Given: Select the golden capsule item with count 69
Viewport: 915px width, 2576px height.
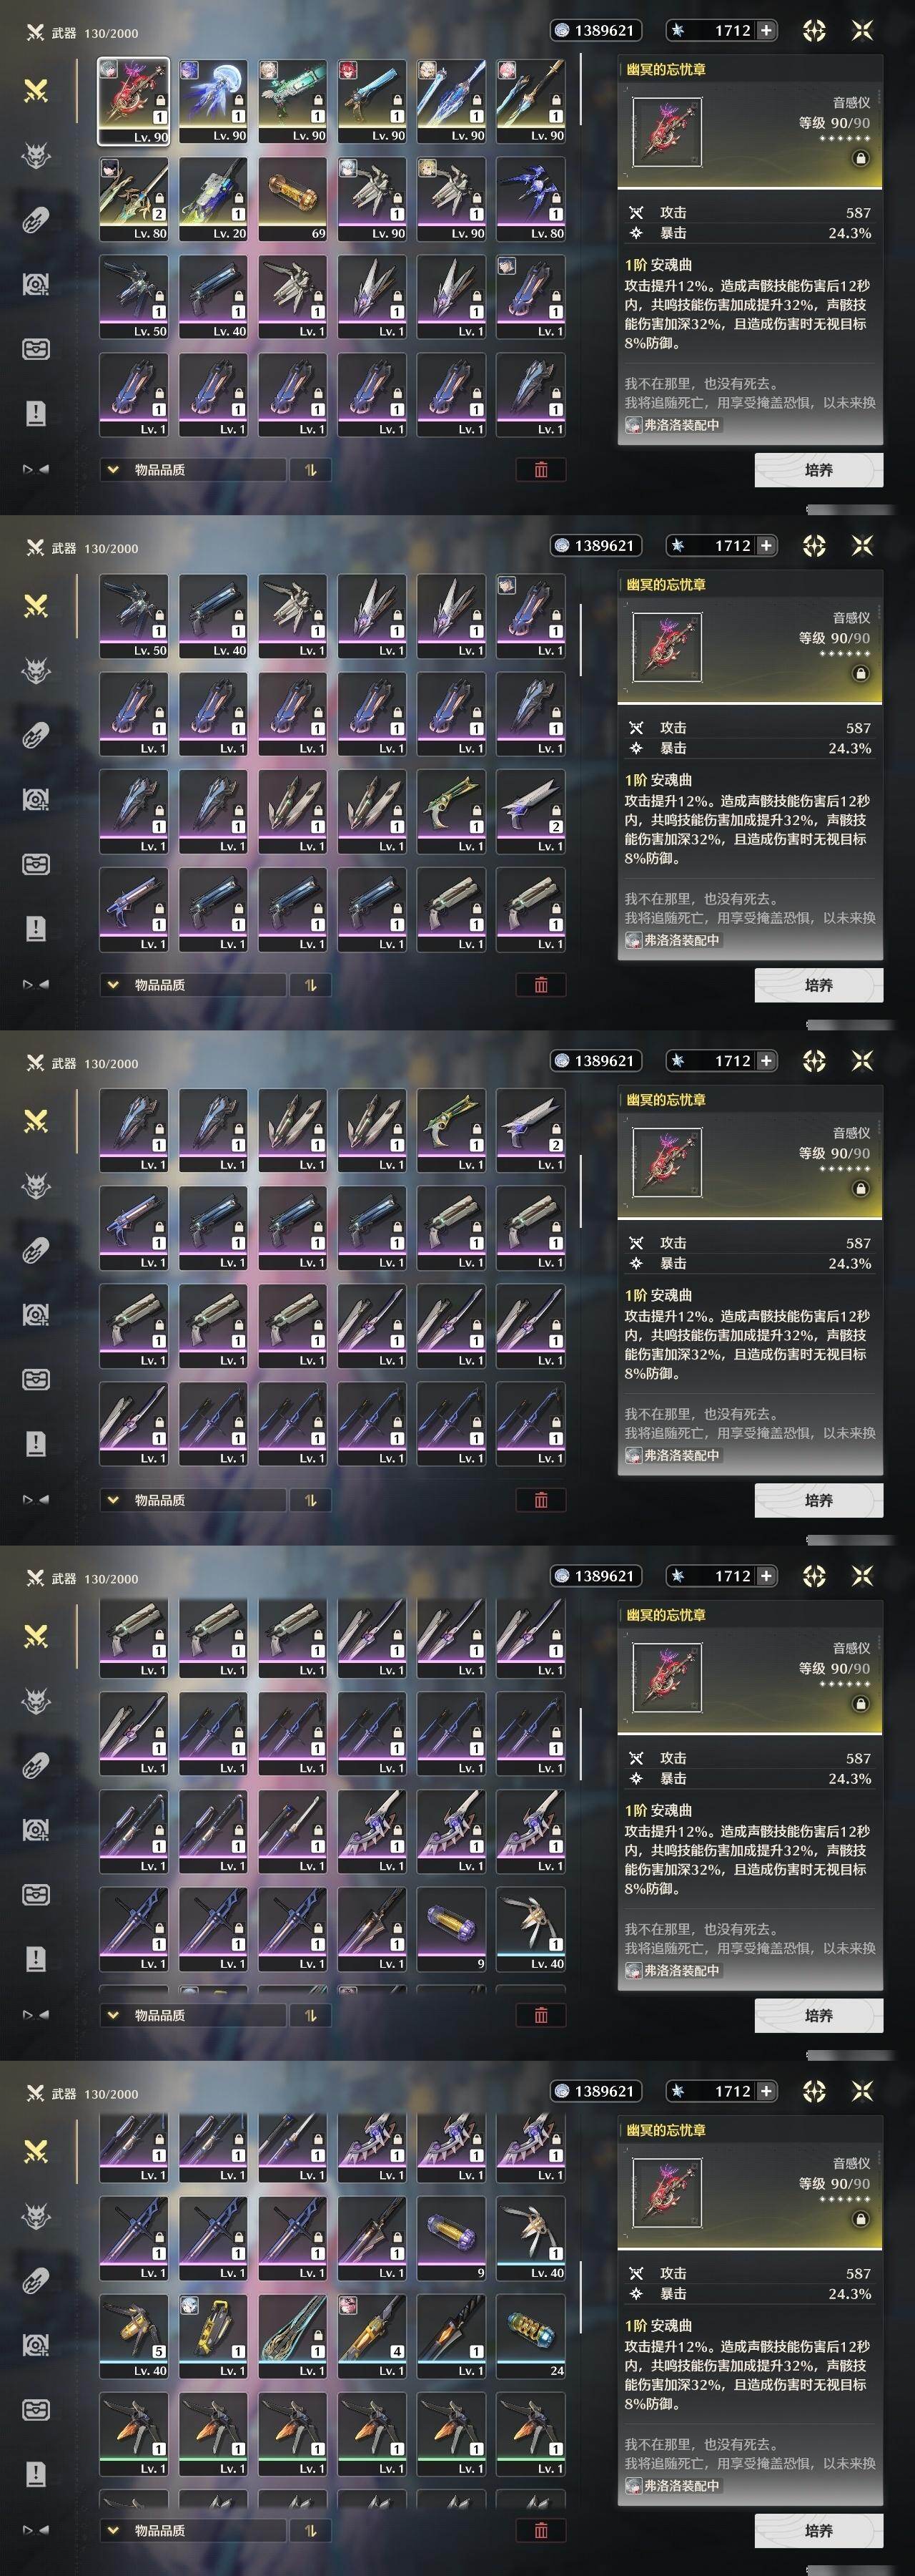Looking at the screenshot, I should click(x=292, y=198).
